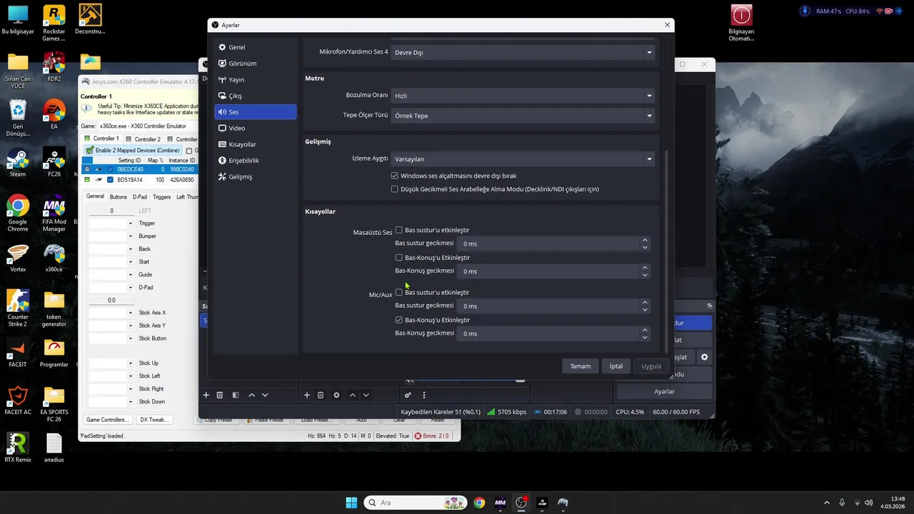Open Görünüm settings section

[255, 64]
